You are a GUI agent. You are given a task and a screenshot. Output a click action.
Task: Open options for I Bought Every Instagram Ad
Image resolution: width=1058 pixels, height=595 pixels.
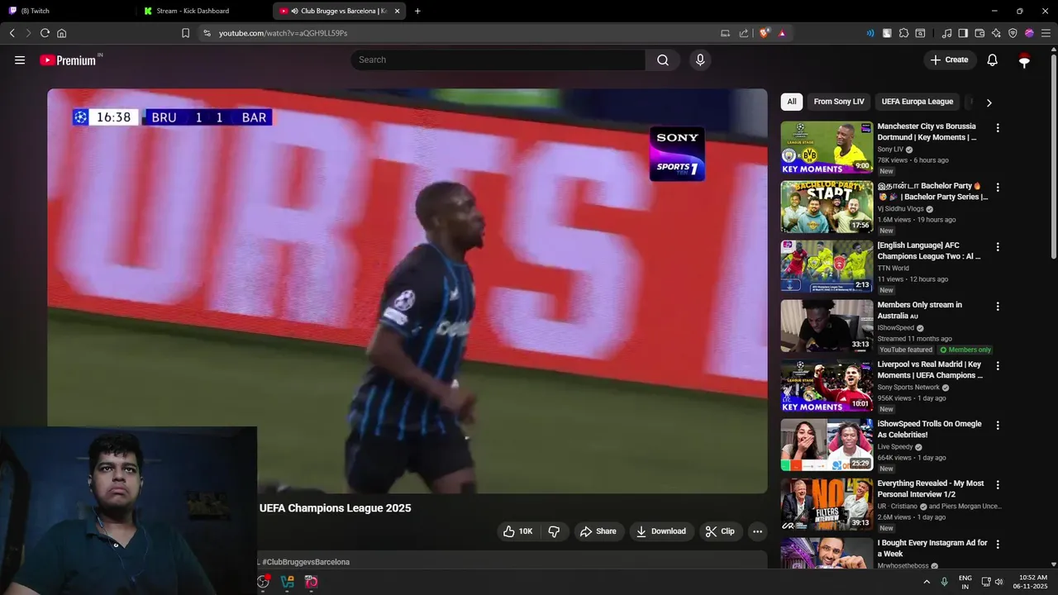[x=998, y=545]
